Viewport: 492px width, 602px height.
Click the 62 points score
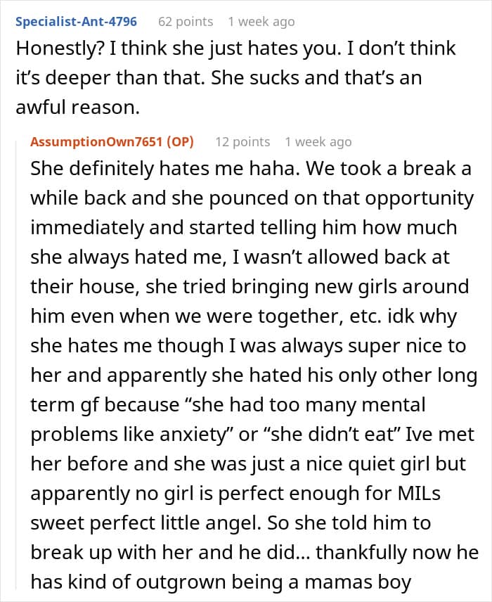pyautogui.click(x=186, y=21)
